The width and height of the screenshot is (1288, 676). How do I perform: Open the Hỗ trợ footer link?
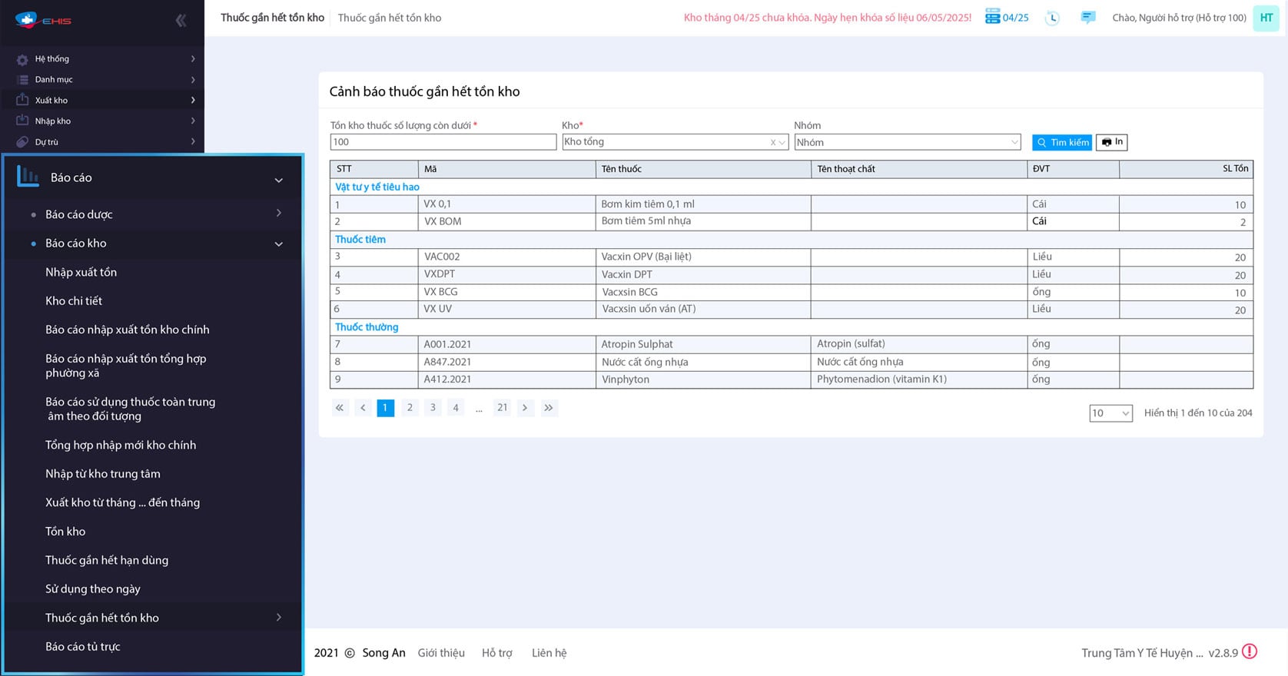point(496,653)
